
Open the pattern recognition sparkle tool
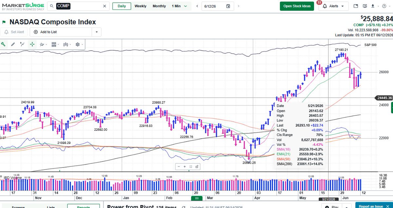click(42, 44)
